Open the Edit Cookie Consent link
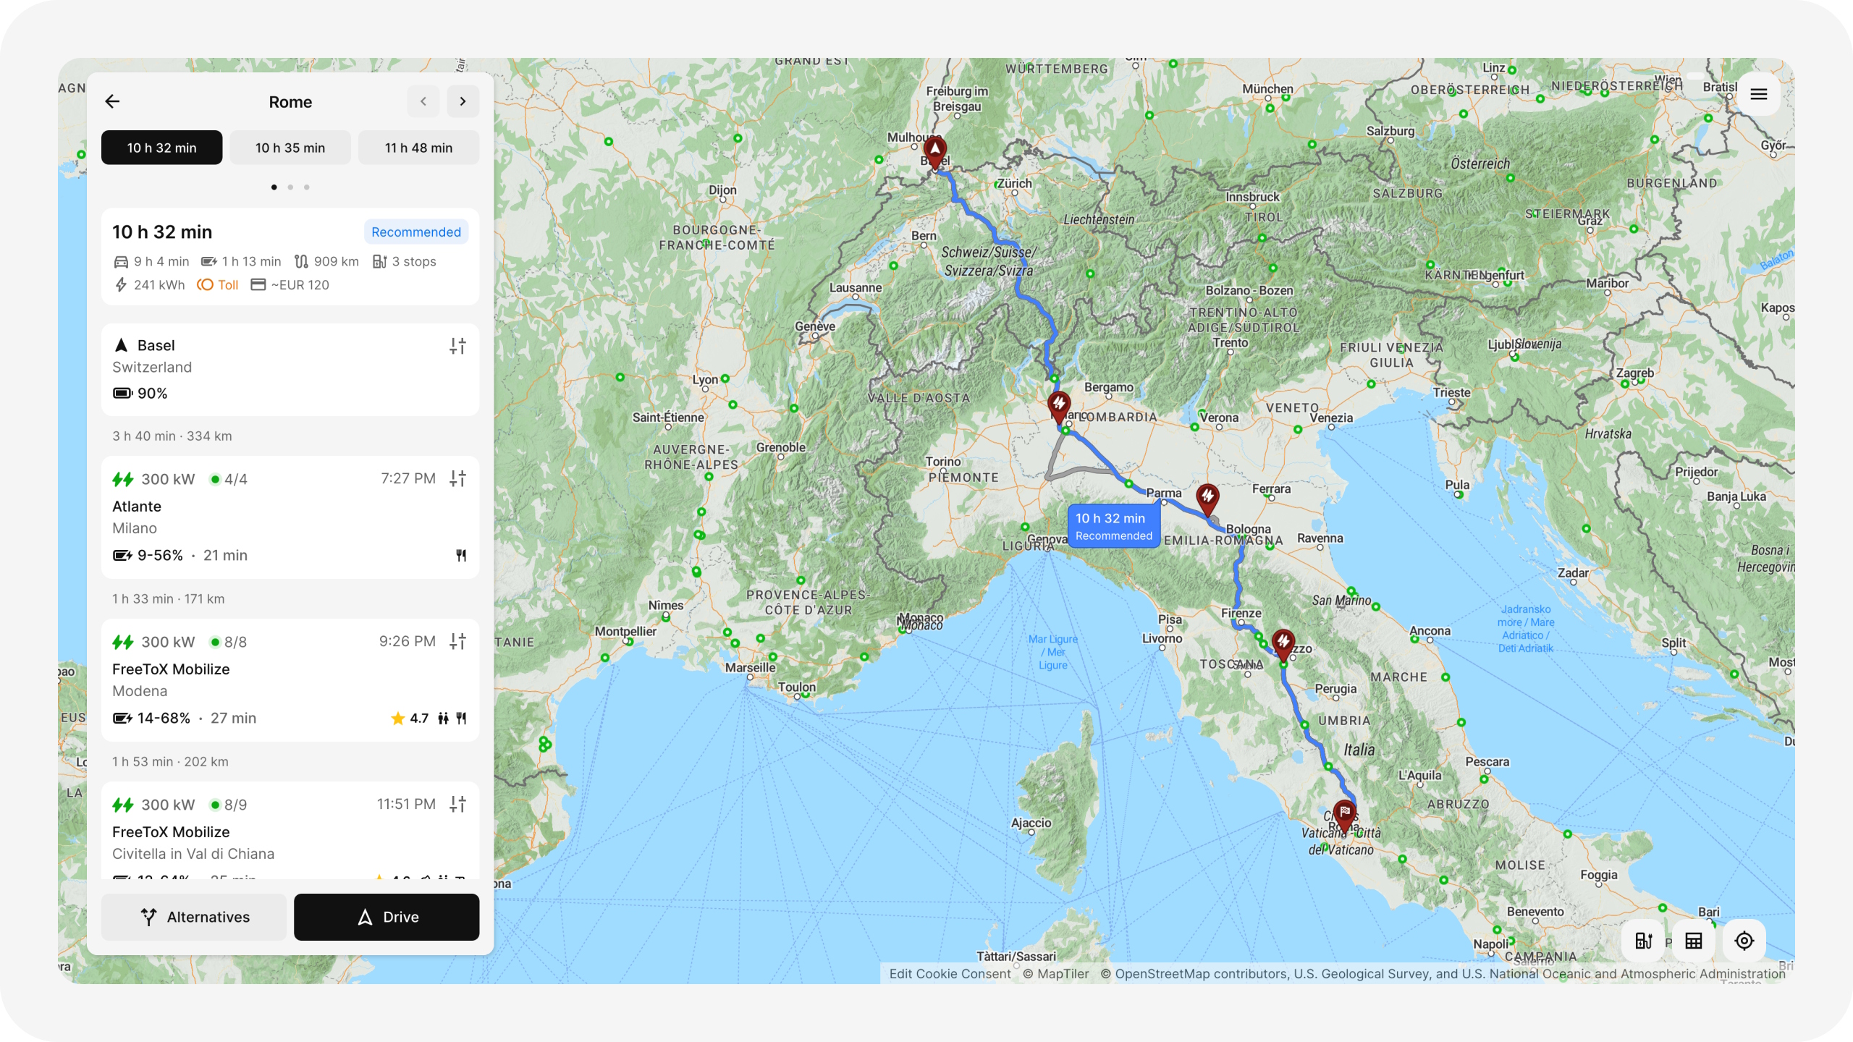Image resolution: width=1853 pixels, height=1042 pixels. click(950, 973)
